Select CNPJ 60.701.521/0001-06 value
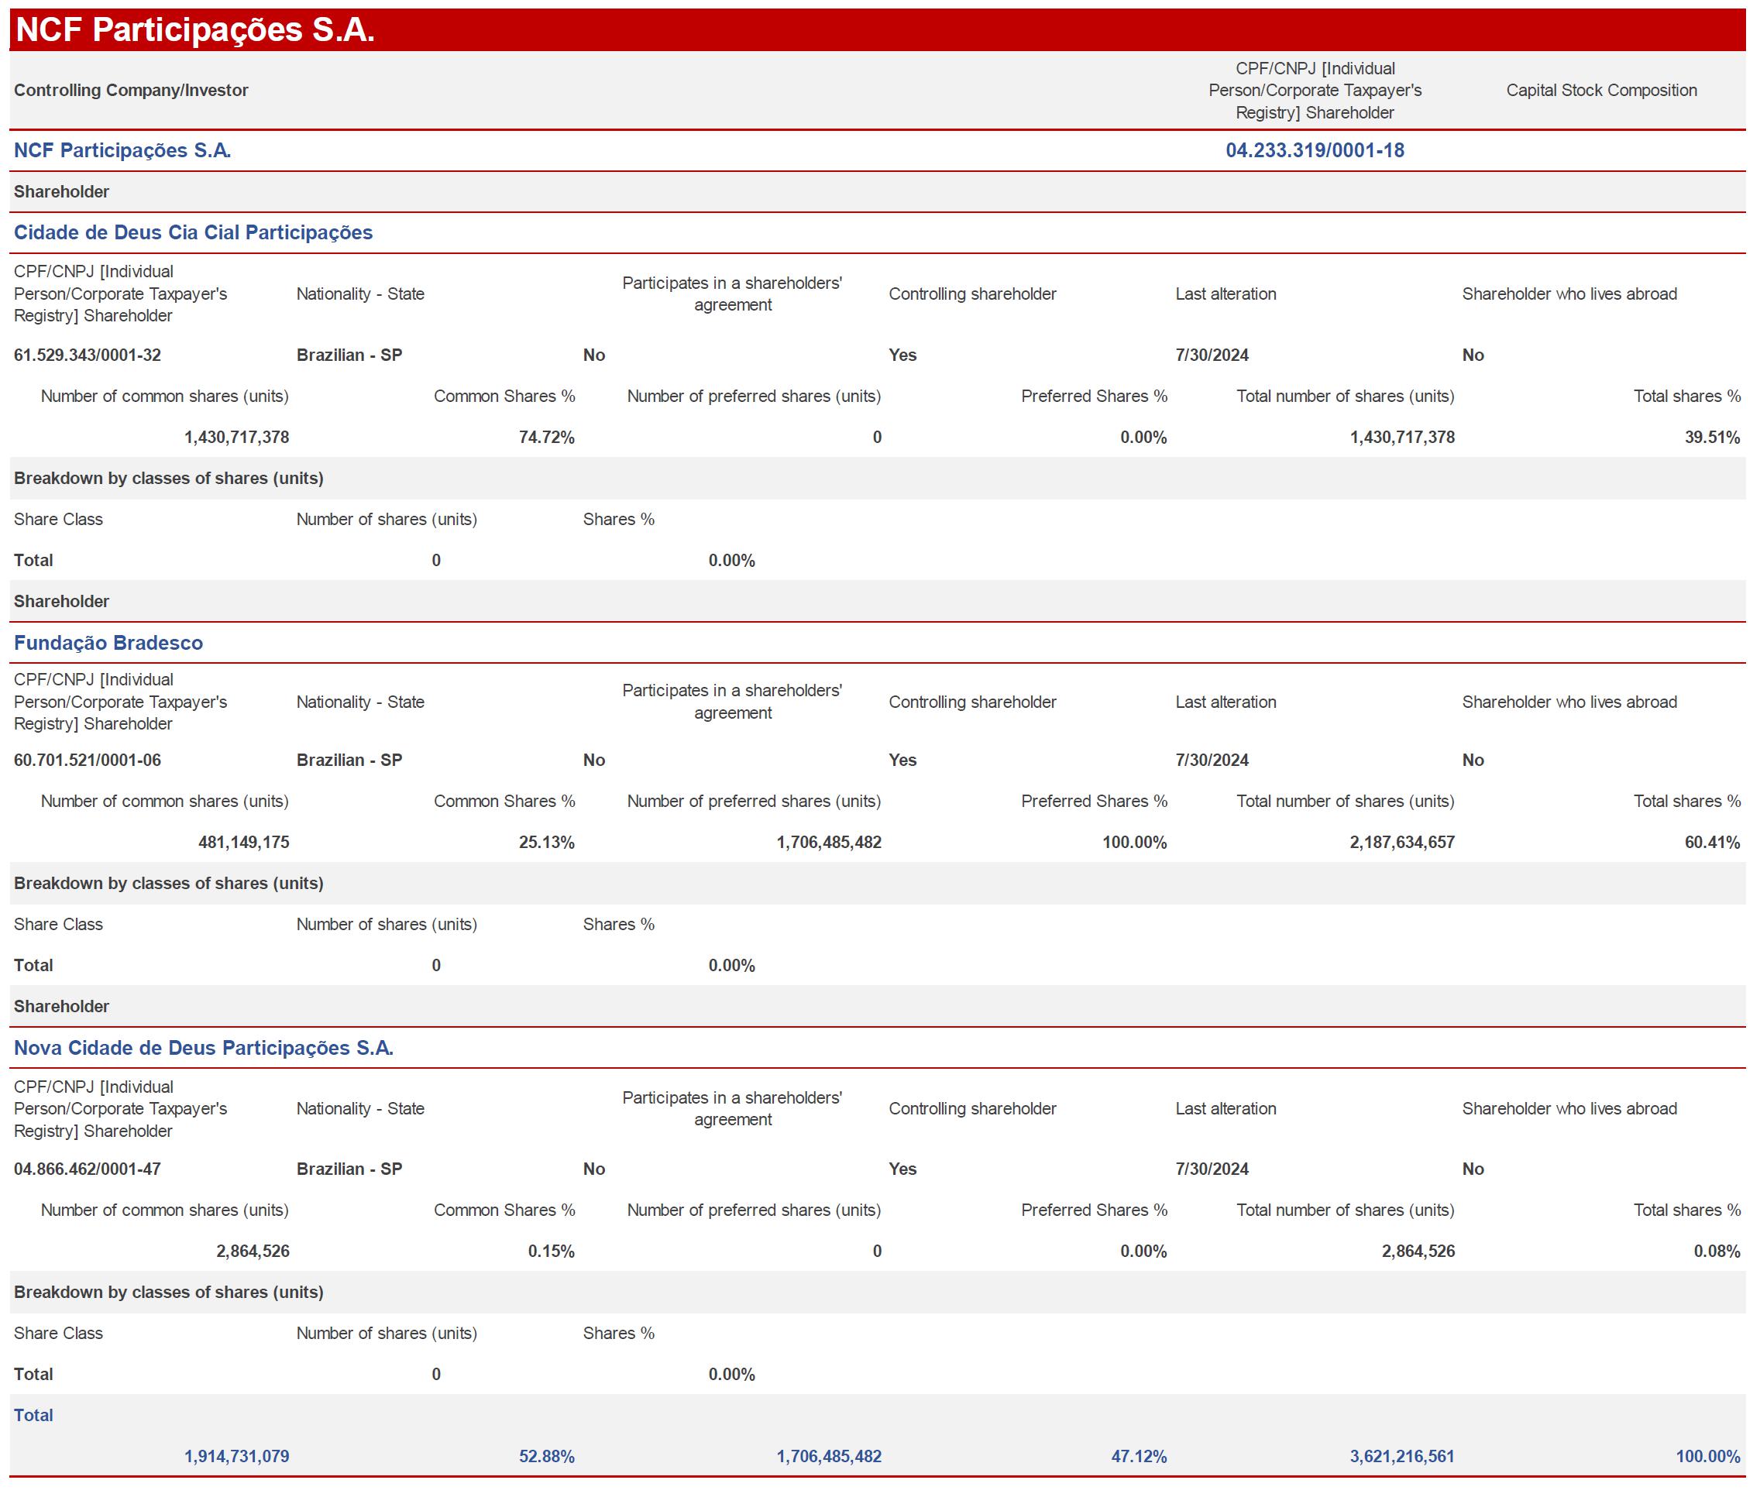Image resolution: width=1760 pixels, height=1504 pixels. coord(88,760)
